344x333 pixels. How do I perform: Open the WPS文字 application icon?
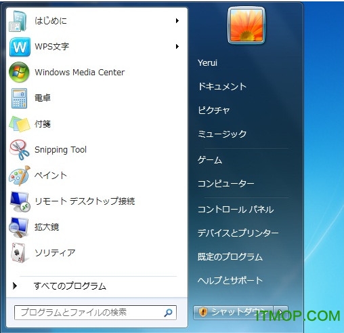[20, 47]
